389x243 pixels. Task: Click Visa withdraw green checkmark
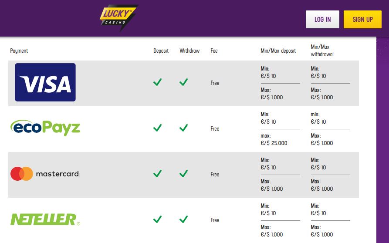183,82
